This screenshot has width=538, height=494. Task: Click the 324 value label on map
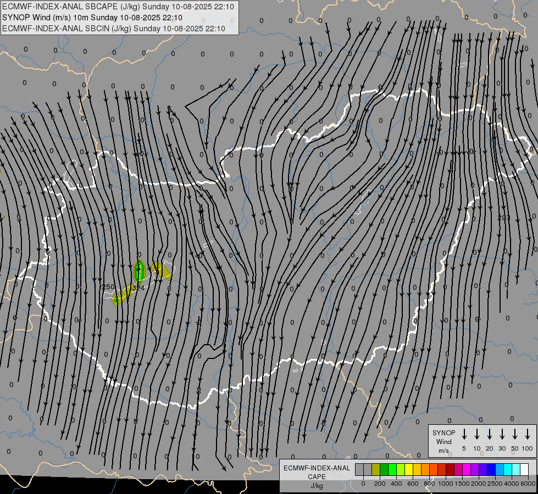(x=138, y=289)
